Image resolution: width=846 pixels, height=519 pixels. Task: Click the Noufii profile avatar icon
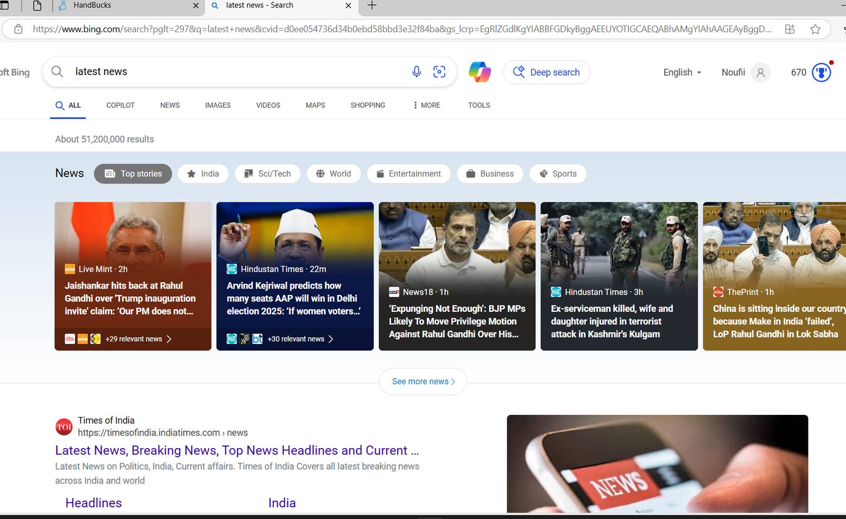[x=760, y=72]
